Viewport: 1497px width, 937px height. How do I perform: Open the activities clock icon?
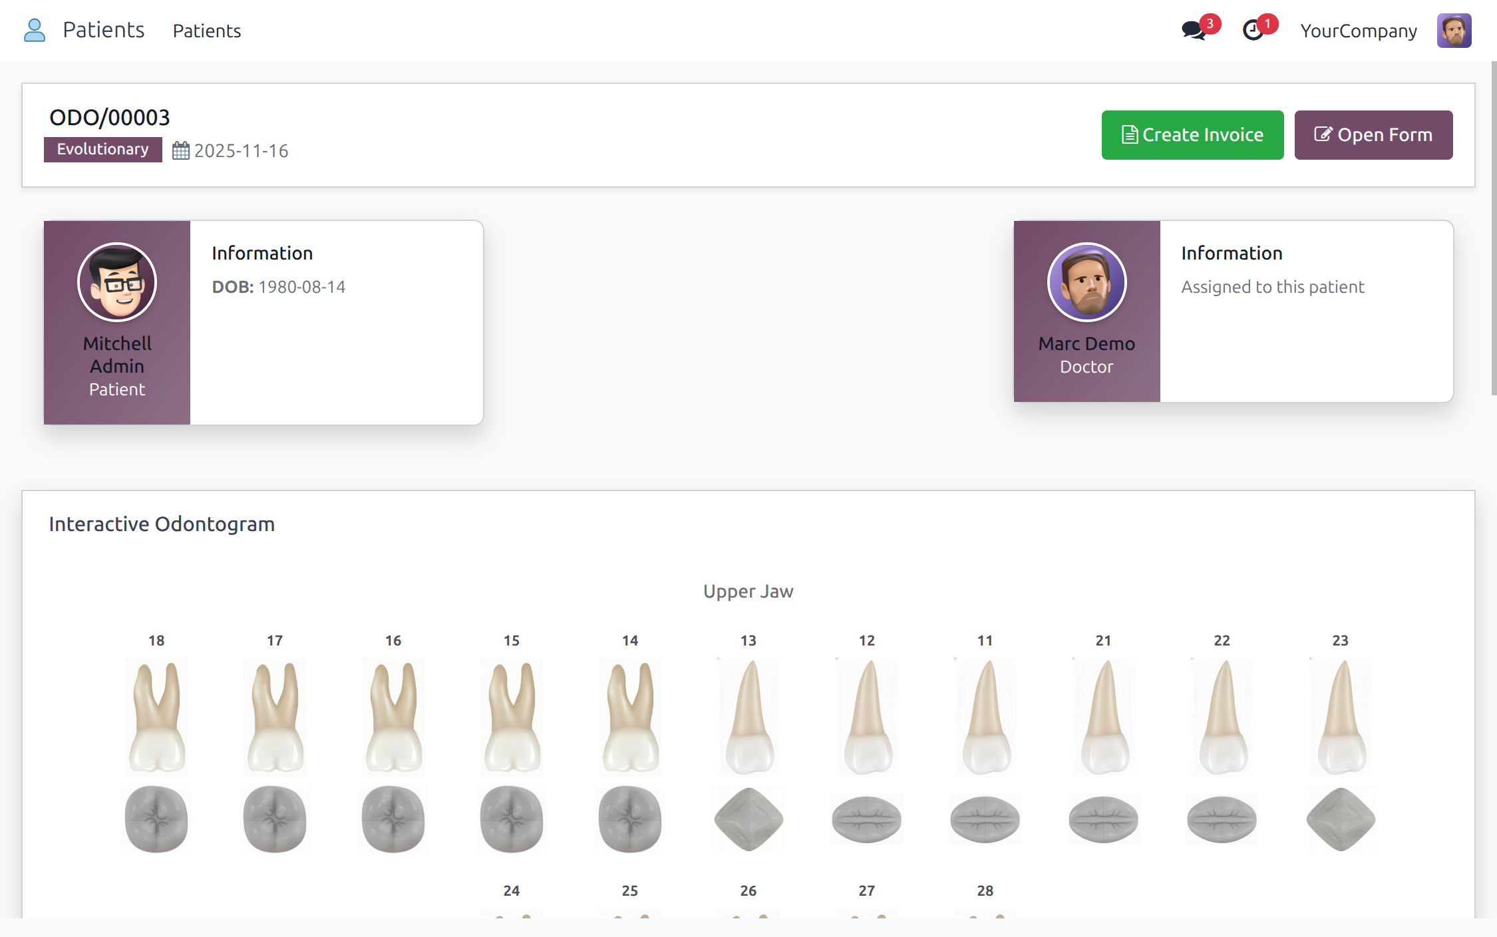pyautogui.click(x=1253, y=31)
